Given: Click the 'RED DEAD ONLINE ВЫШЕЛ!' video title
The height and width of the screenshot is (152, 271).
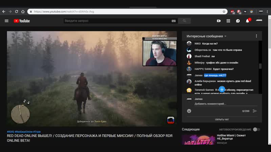Looking at the screenshot, I should 90,138.
